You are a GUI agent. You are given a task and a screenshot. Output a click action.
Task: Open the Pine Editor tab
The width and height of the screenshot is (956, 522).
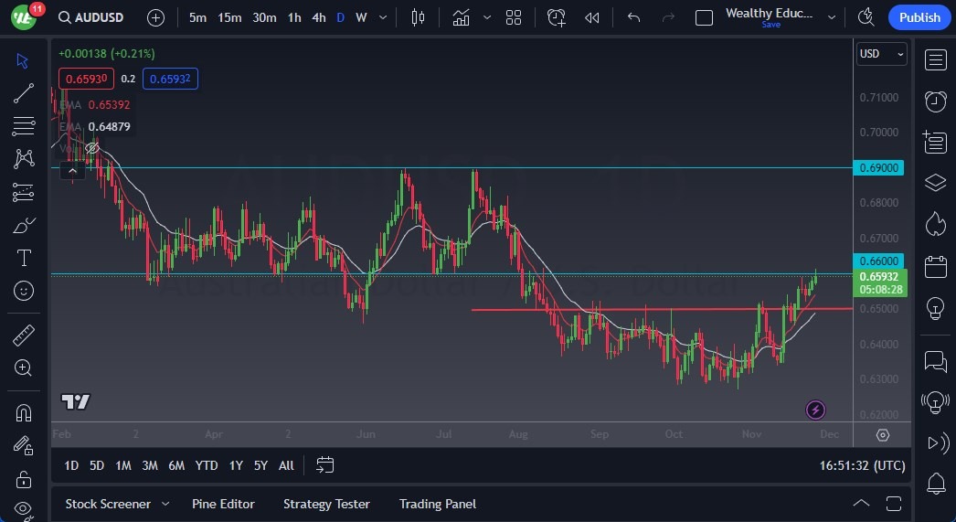pyautogui.click(x=223, y=504)
